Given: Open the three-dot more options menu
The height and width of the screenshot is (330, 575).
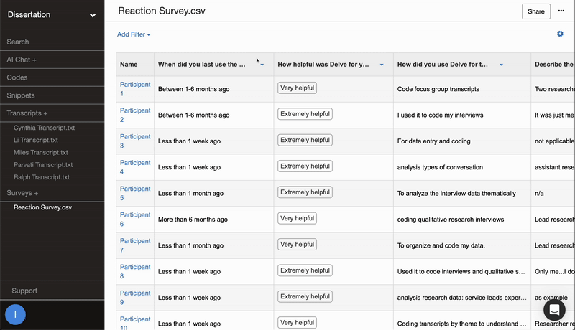Looking at the screenshot, I should tap(561, 11).
